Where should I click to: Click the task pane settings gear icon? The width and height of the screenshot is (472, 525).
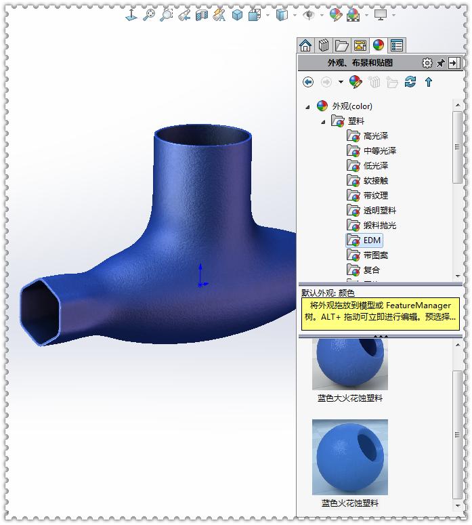(x=427, y=62)
